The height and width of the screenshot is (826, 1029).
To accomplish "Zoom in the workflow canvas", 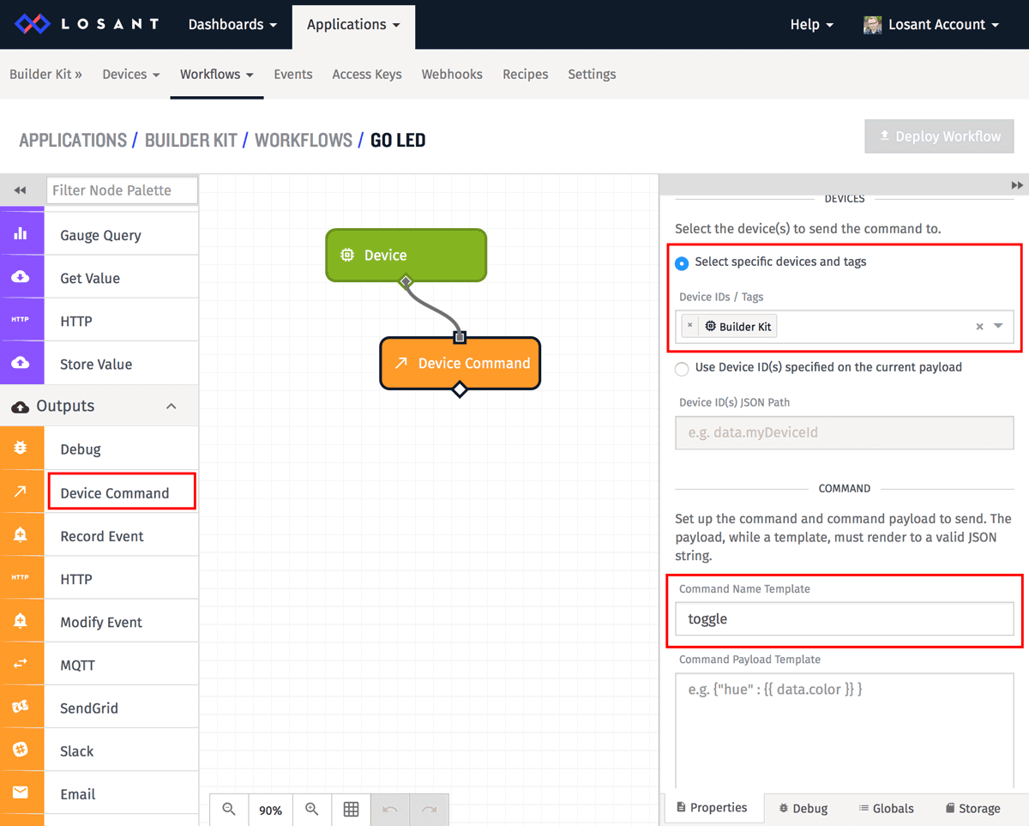I will (312, 810).
